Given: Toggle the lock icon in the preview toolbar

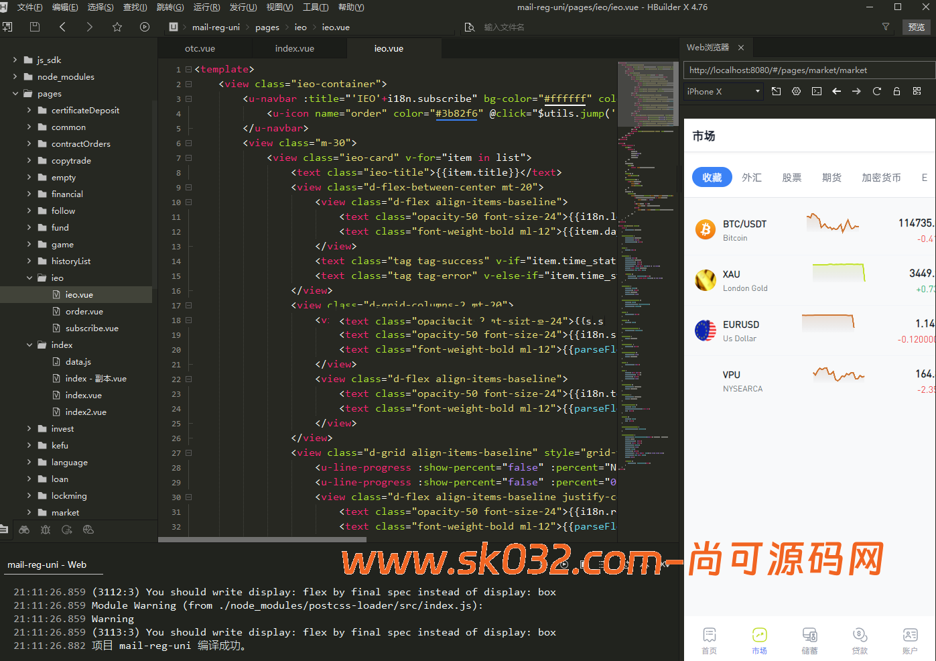Looking at the screenshot, I should click(896, 91).
